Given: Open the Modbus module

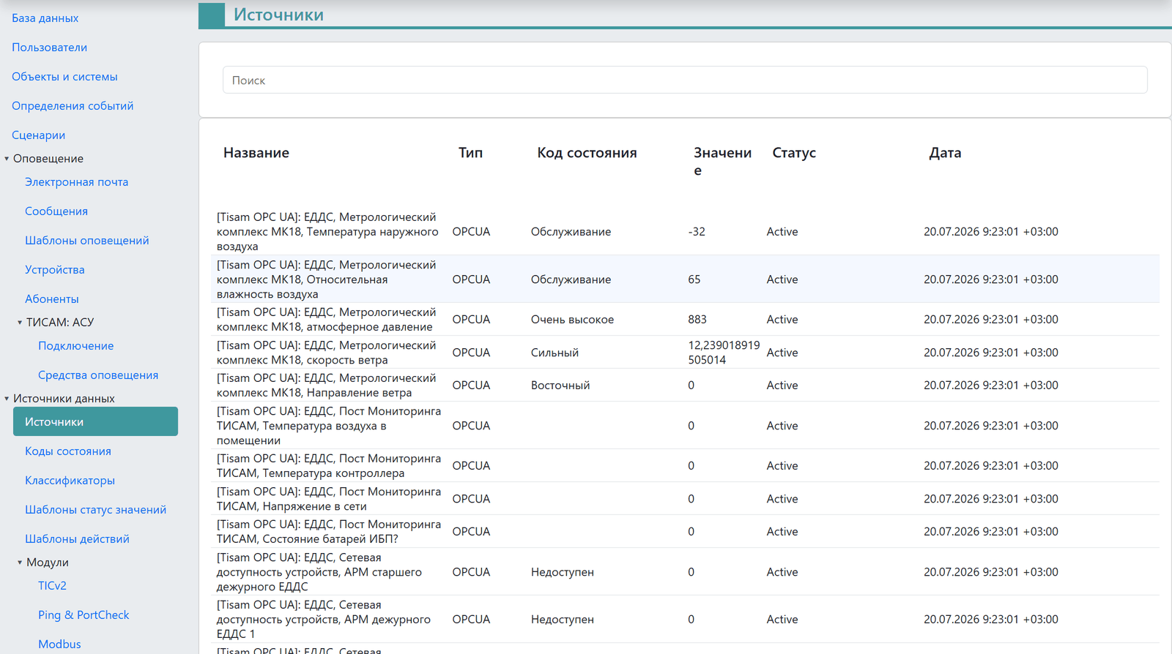Looking at the screenshot, I should [59, 644].
